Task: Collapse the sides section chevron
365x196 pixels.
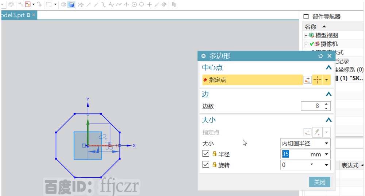Action: pos(328,94)
